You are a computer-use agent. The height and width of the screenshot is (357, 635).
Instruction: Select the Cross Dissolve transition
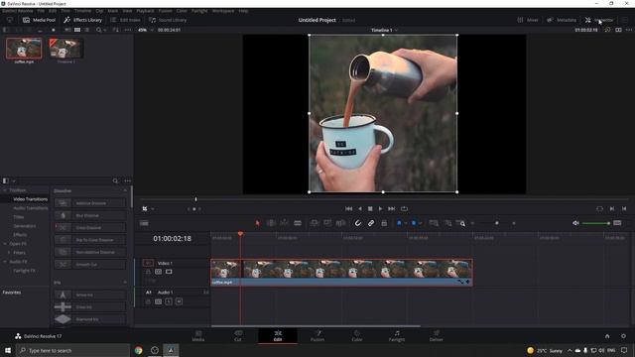pos(90,227)
